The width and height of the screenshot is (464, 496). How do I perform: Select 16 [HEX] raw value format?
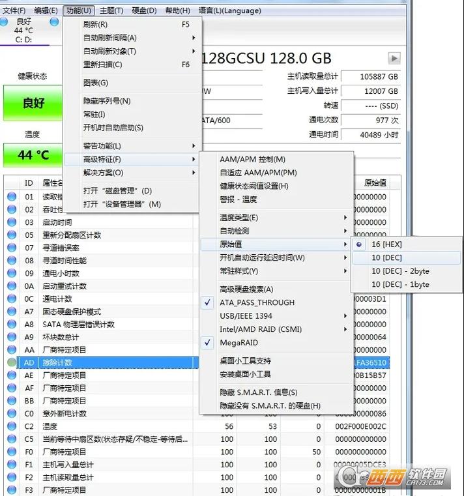coord(406,244)
